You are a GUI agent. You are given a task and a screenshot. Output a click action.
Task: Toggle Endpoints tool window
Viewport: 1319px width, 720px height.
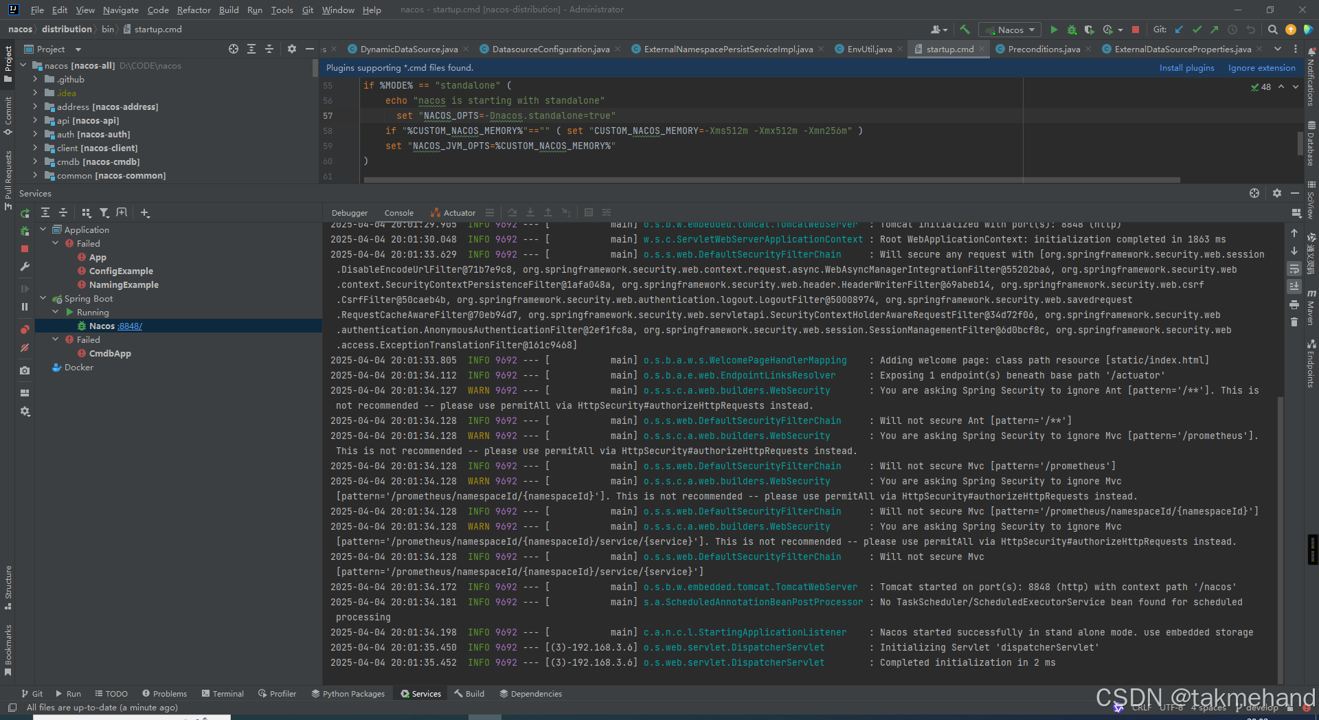[1311, 363]
